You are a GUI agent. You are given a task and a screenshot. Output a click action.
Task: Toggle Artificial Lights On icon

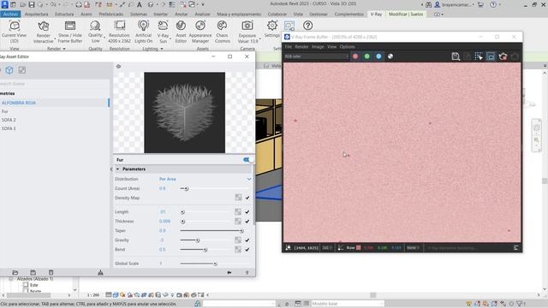click(x=143, y=26)
